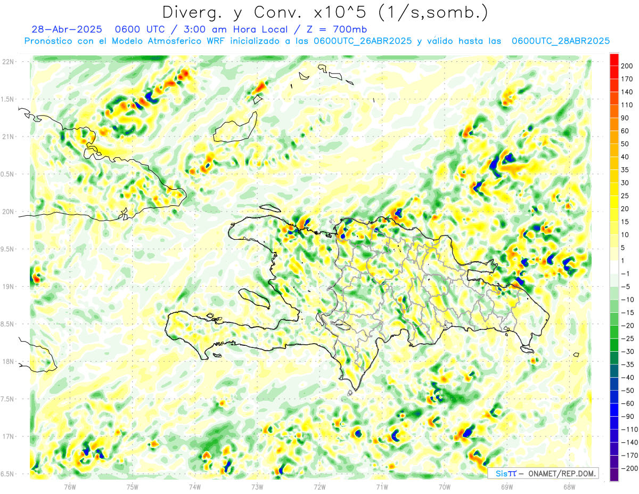Click the "18N" latitude label
The height and width of the screenshot is (494, 639).
[x=8, y=362]
